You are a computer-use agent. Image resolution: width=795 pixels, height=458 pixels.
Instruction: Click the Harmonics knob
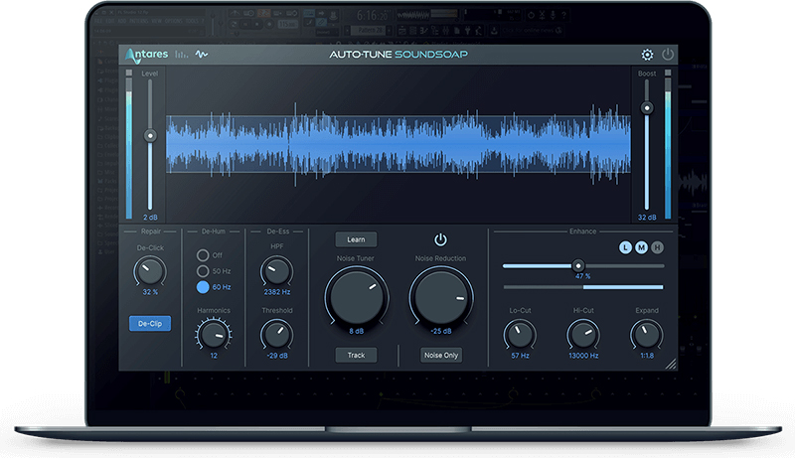[214, 335]
